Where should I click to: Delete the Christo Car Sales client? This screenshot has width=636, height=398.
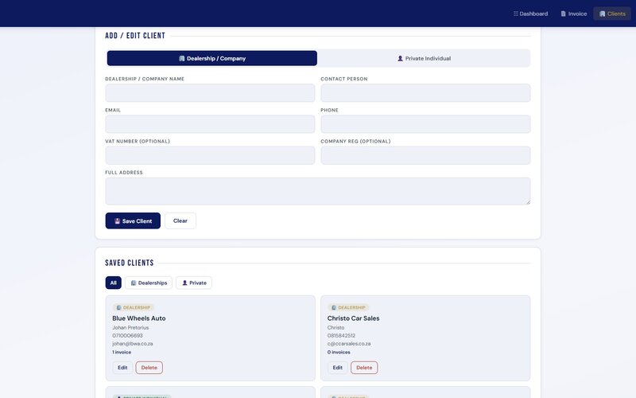click(x=364, y=368)
